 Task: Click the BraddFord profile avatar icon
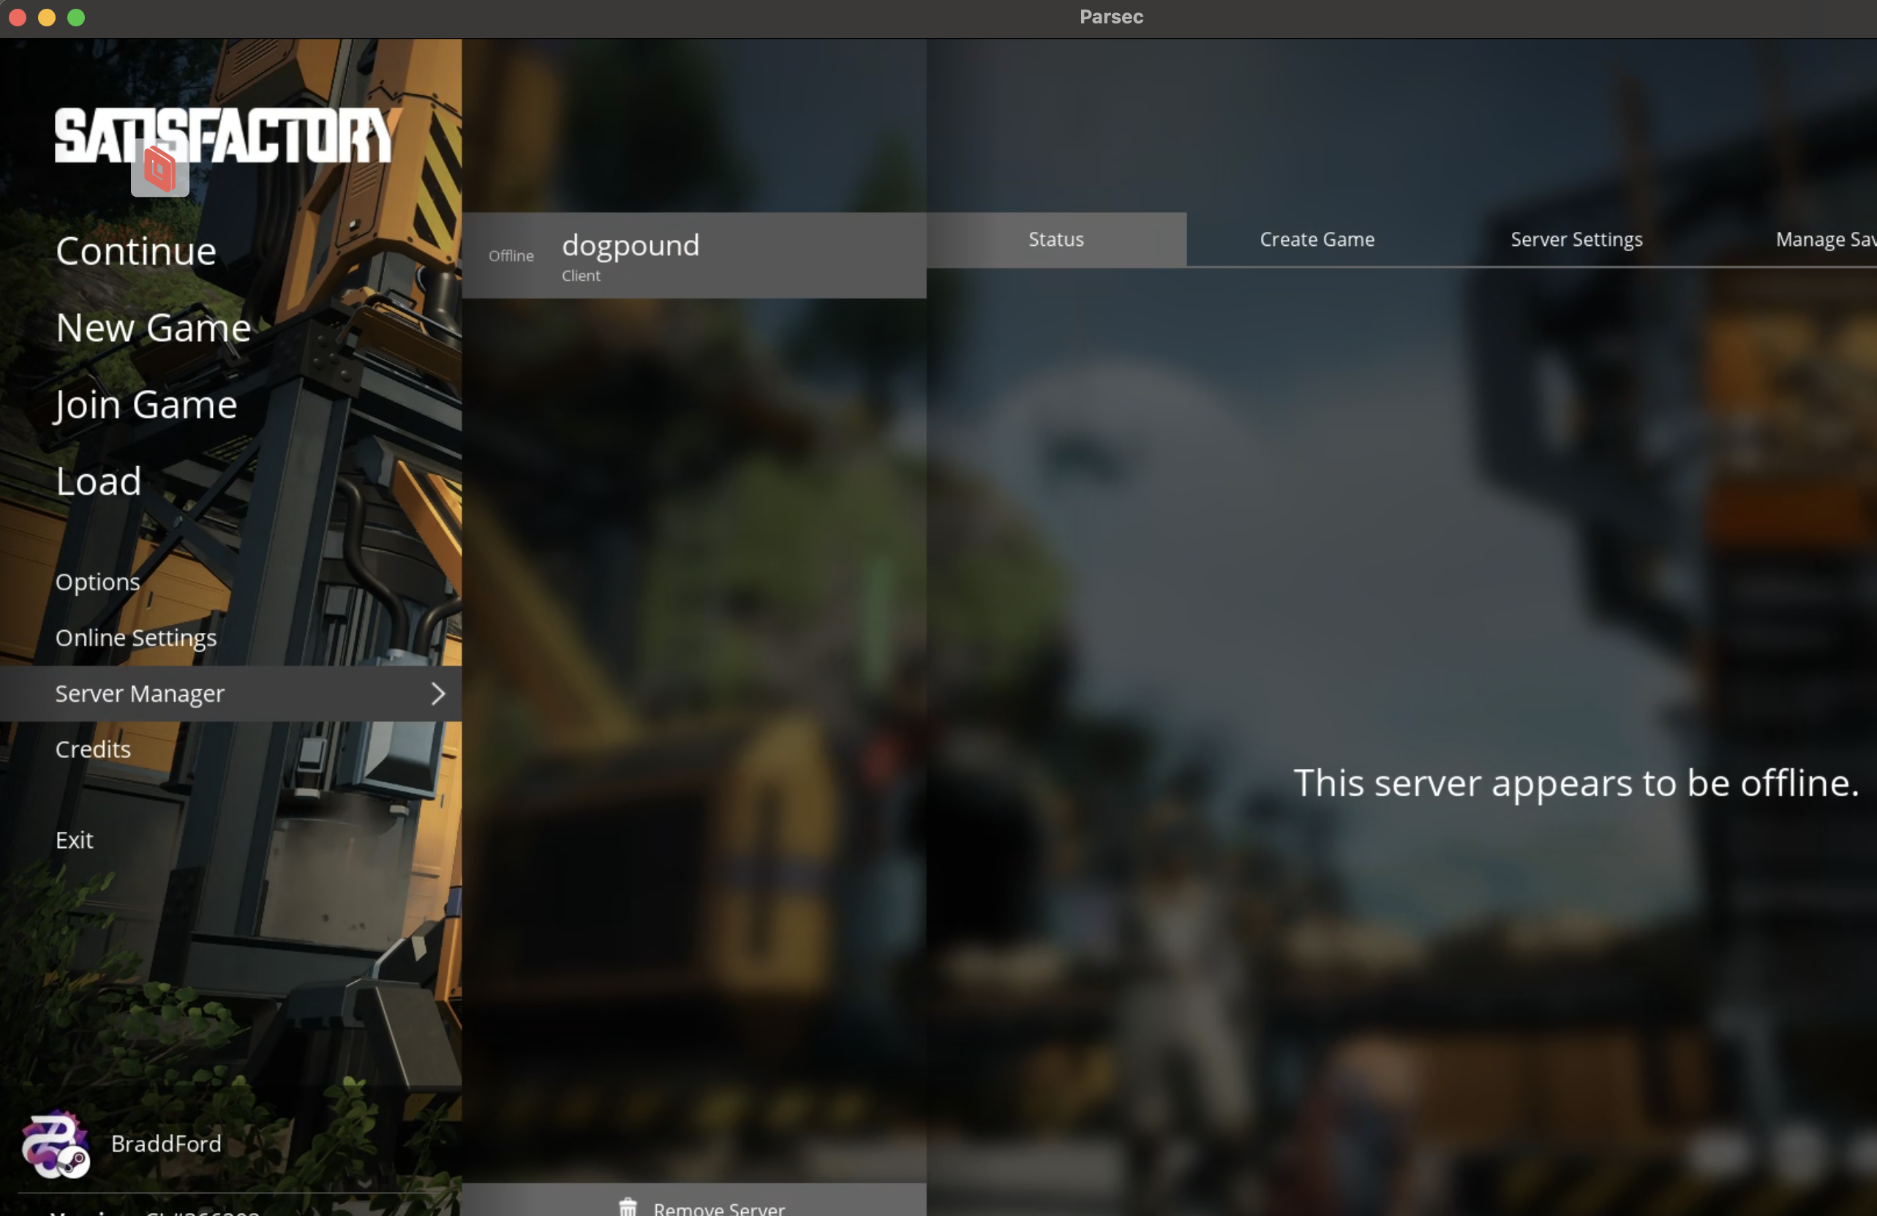(54, 1144)
